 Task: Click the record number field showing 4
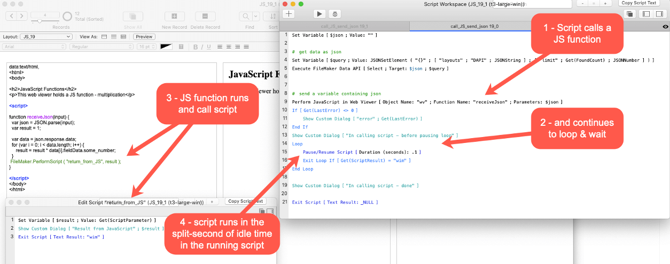[45, 14]
